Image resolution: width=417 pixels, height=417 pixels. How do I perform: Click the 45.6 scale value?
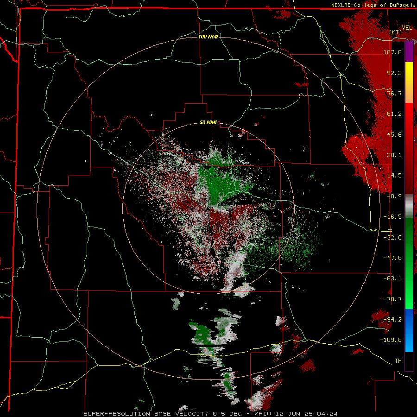[x=394, y=134]
